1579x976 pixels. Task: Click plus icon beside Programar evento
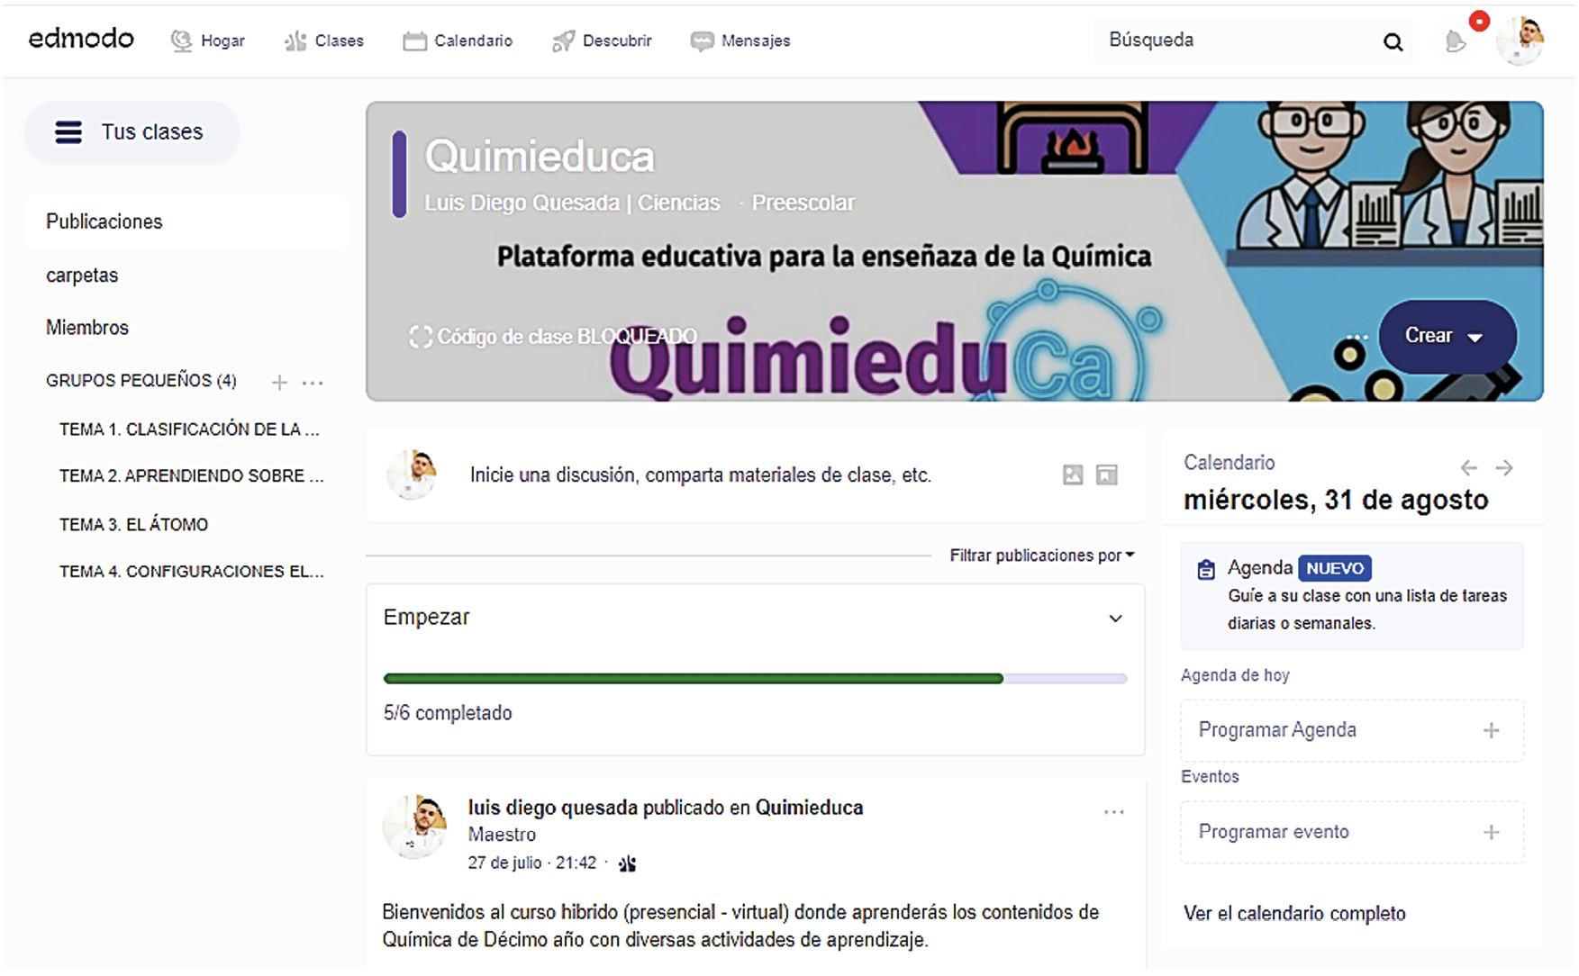coord(1491,832)
